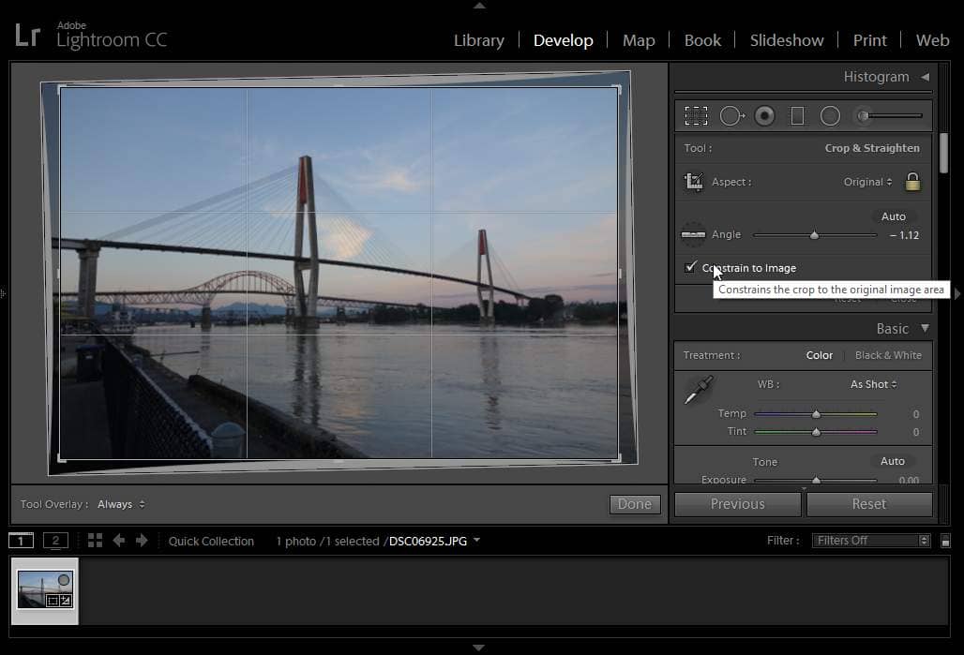Choose the Radial Filter tool
The height and width of the screenshot is (655, 964).
(830, 116)
